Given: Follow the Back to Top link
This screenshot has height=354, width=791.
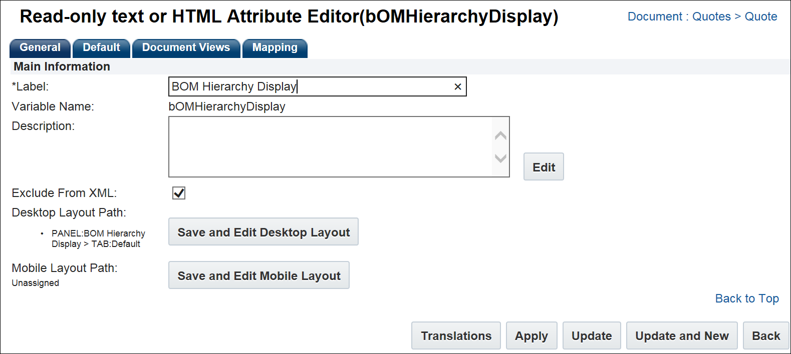Looking at the screenshot, I should pos(747,298).
